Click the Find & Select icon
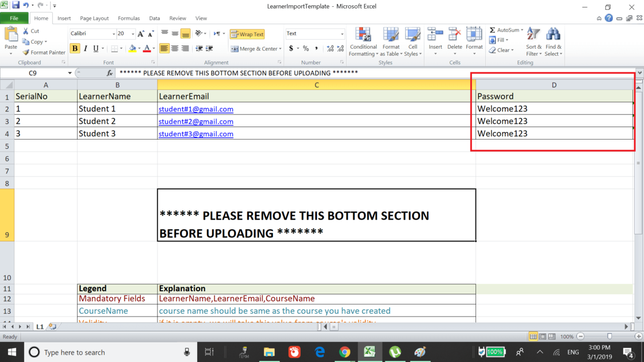The image size is (644, 362). [553, 41]
